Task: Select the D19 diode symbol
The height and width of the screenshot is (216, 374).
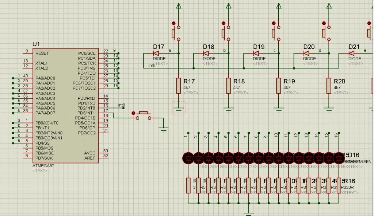Action: 256,53
